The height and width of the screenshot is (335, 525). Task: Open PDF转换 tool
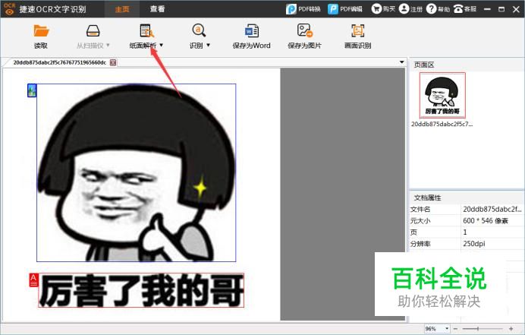[x=303, y=9]
